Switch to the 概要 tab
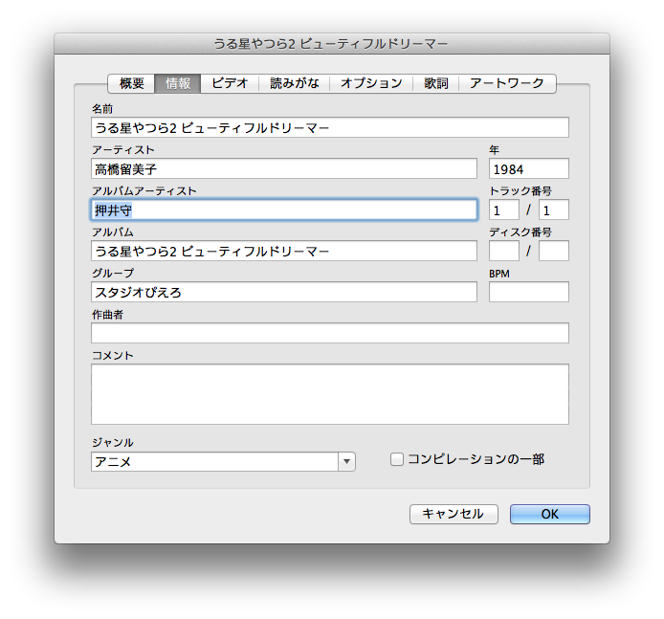This screenshot has width=664, height=619. [131, 83]
